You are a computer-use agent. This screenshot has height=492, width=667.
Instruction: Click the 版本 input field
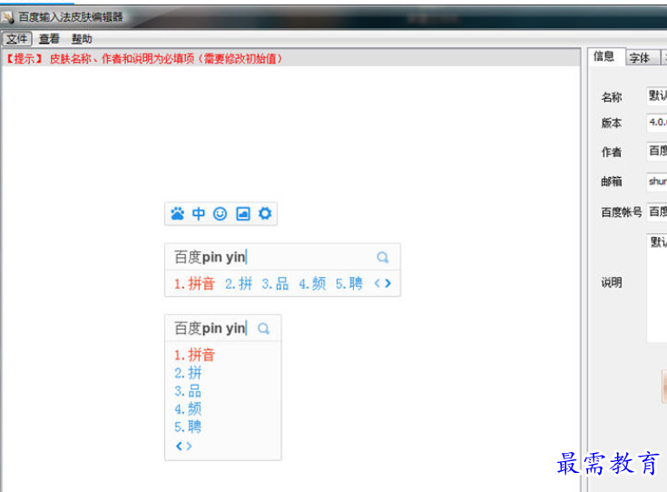(x=657, y=123)
